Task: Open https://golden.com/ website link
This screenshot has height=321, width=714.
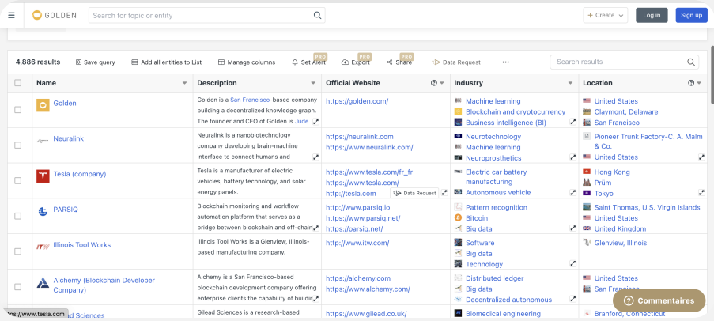Action: click(357, 101)
